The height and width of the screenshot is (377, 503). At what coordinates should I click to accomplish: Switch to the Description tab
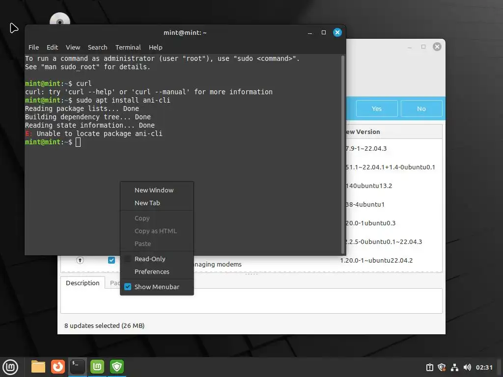pos(83,283)
